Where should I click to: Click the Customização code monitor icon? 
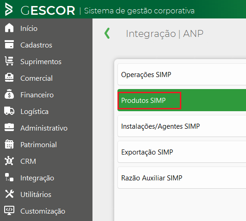click(x=9, y=210)
